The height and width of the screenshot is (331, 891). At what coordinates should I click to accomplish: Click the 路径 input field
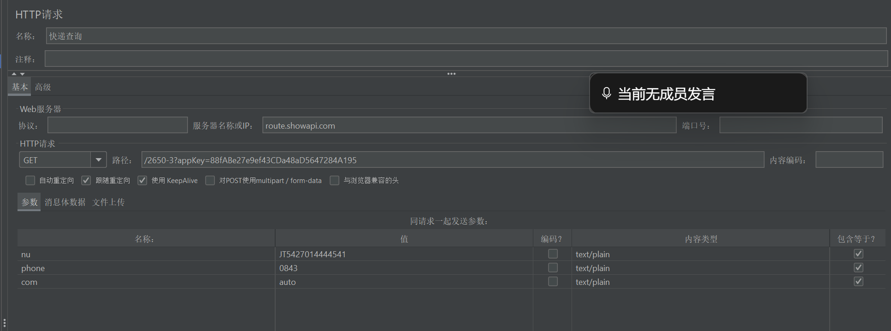(x=453, y=160)
